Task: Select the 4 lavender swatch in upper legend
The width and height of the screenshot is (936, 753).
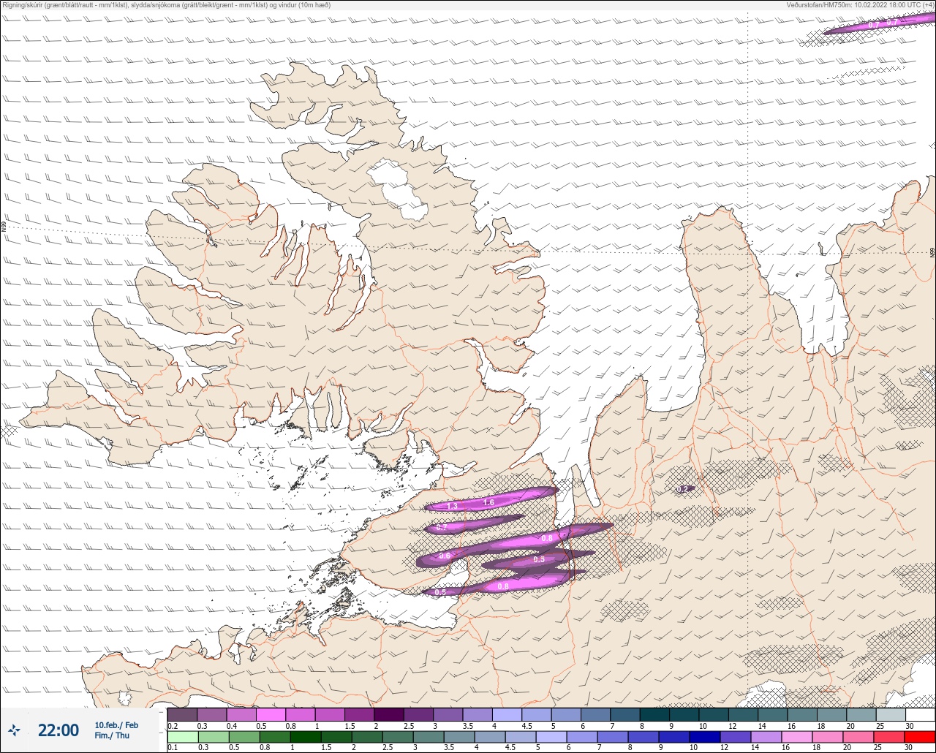Action: coord(507,714)
